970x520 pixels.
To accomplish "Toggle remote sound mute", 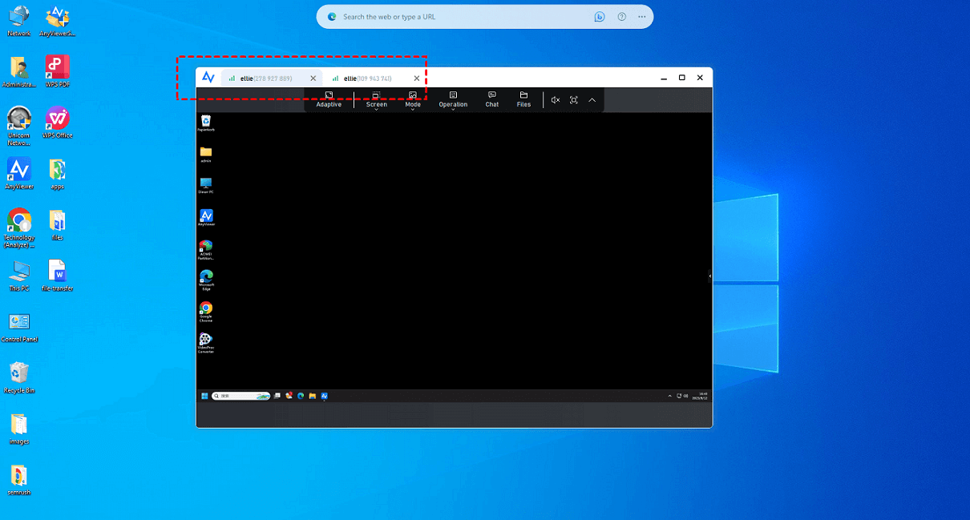I will [555, 100].
